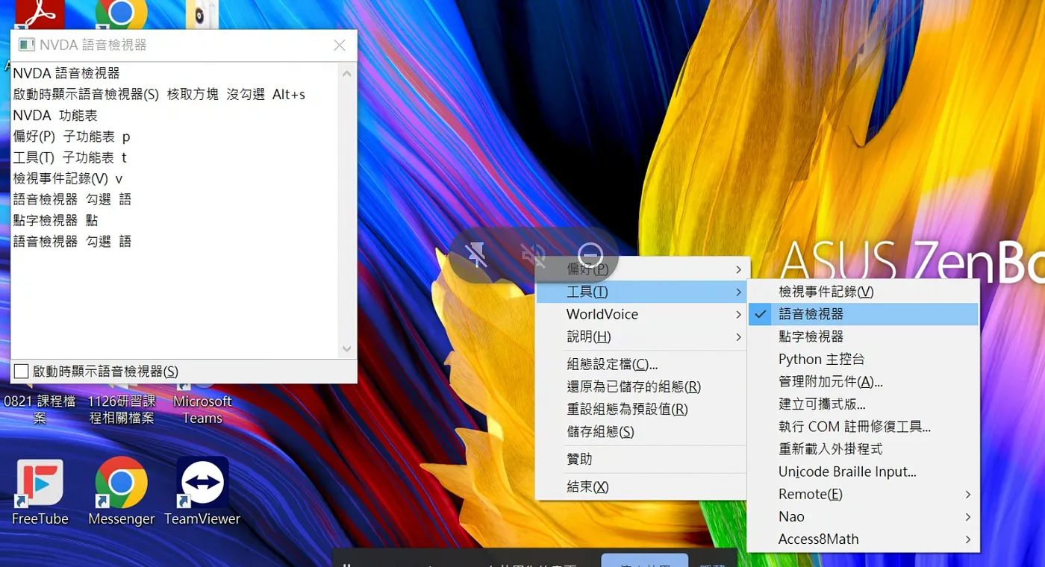
Task: Select 檢視事件記錄(V) from the tools menu
Action: click(863, 292)
